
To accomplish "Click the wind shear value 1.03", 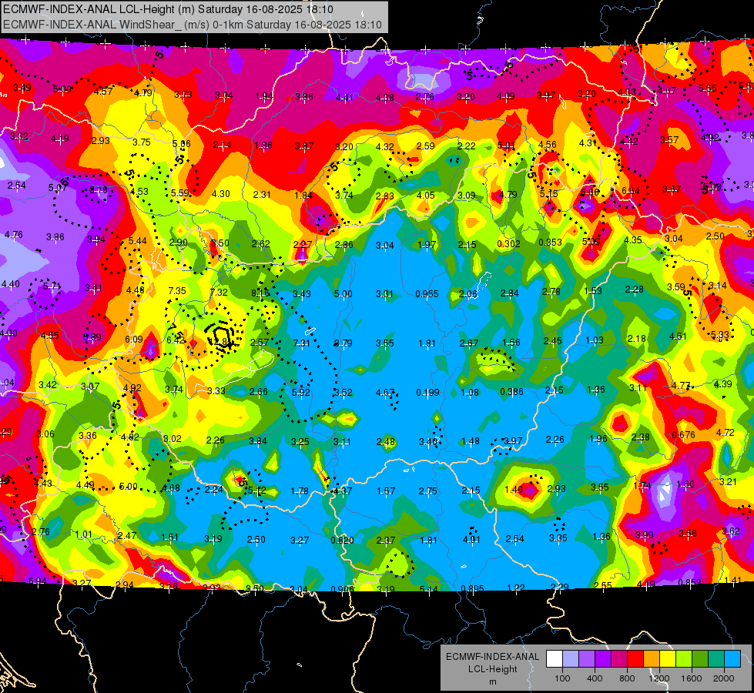I will point(595,340).
